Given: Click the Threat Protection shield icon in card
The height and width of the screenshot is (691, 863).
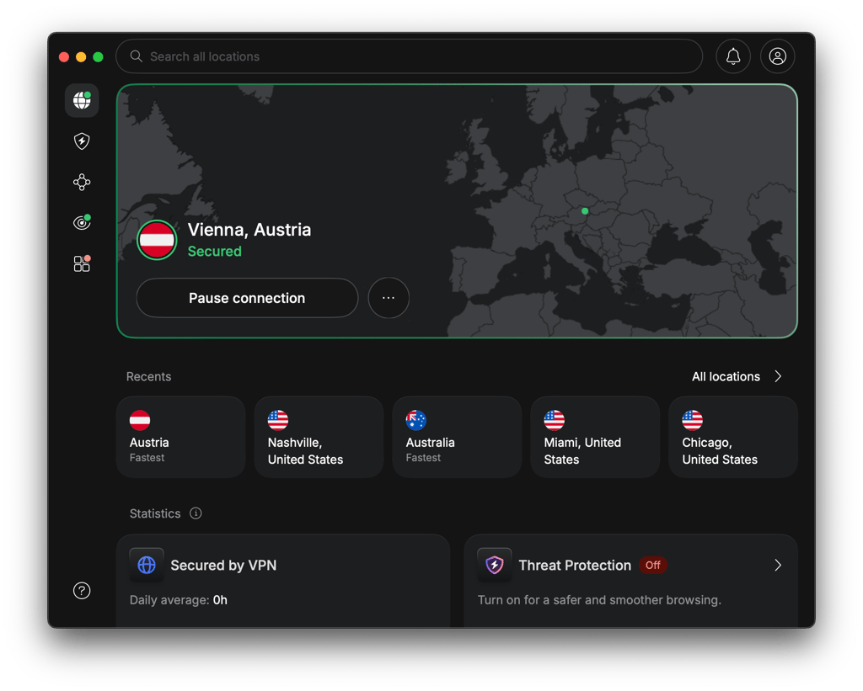Looking at the screenshot, I should 494,565.
